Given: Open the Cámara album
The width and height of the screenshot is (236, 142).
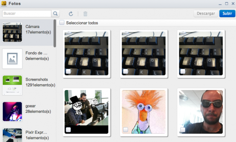Looking at the screenshot, I should pos(27,32).
